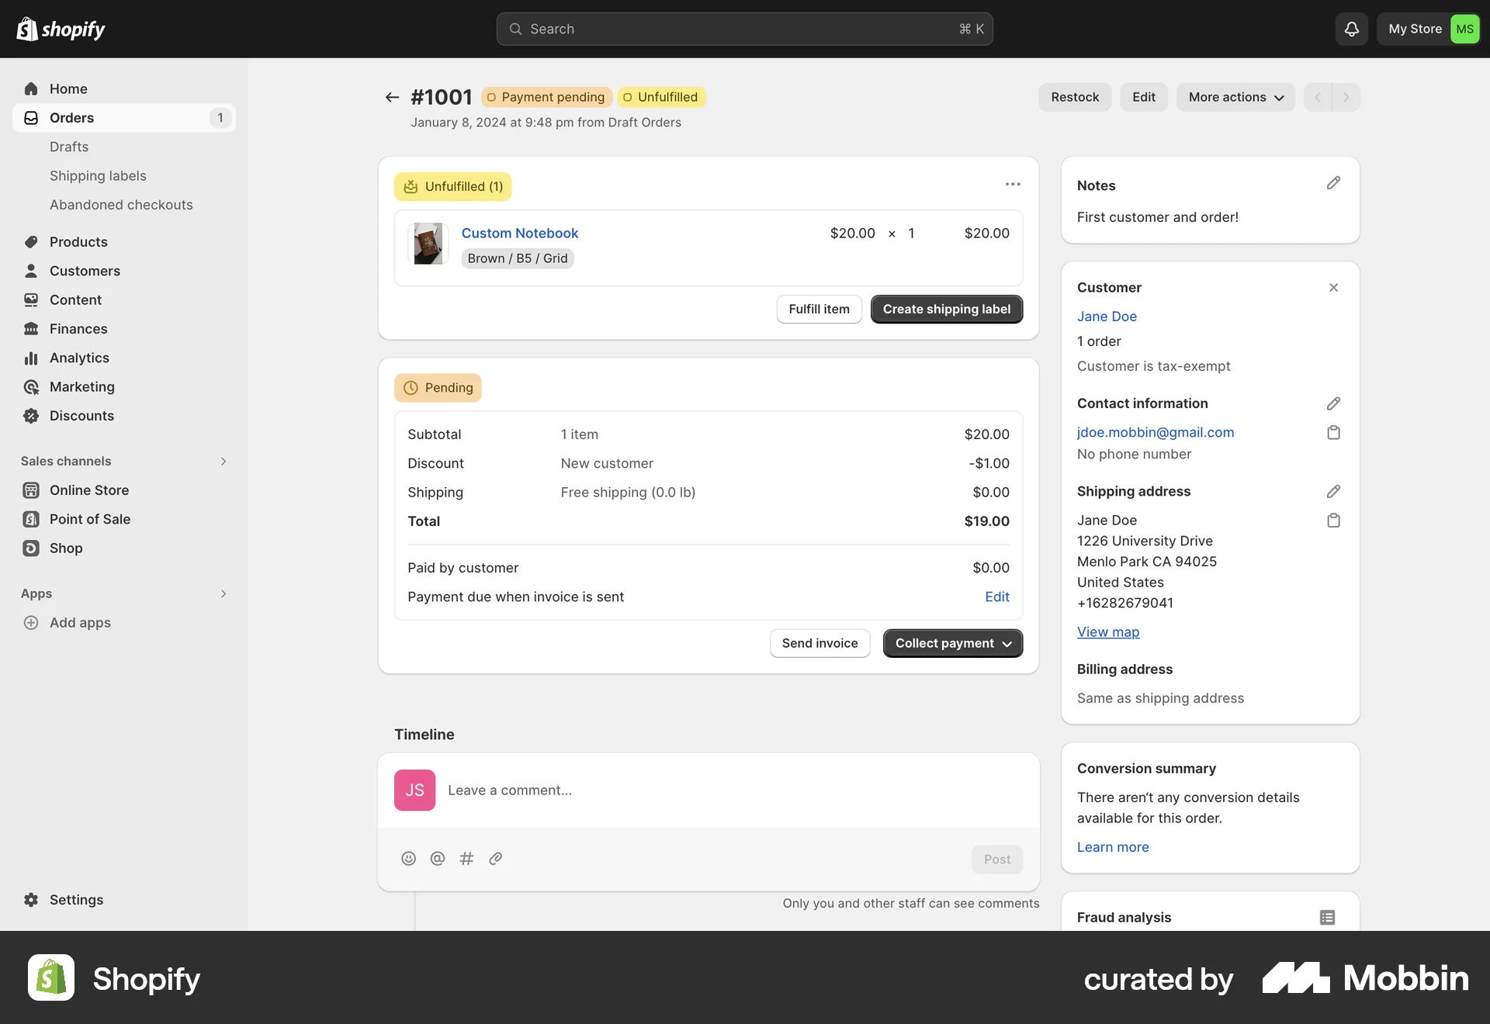Copy the customer email with the clipboard icon

[1333, 432]
